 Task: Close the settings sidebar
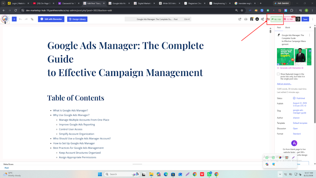coord(310,27)
